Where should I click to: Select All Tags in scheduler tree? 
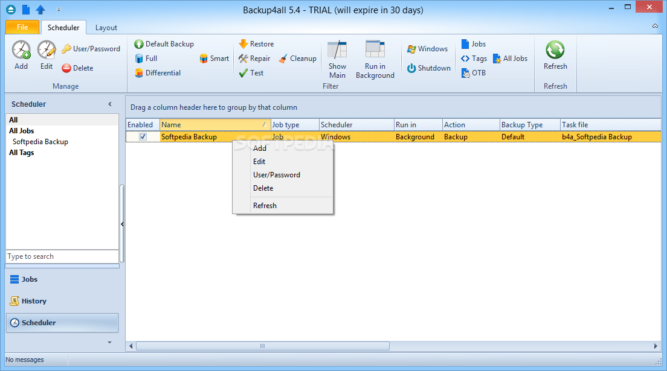tap(22, 153)
